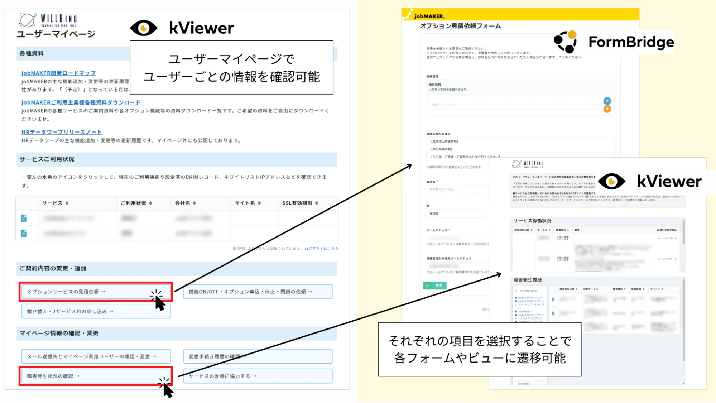
Task: Click first document icon in 障害発生履歴 table
Action: click(x=553, y=299)
